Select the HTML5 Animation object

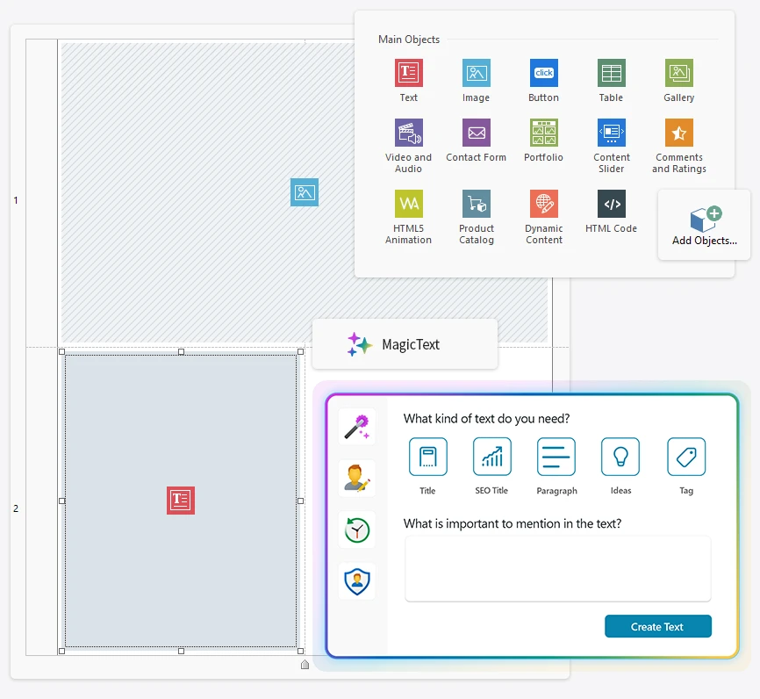[408, 205]
